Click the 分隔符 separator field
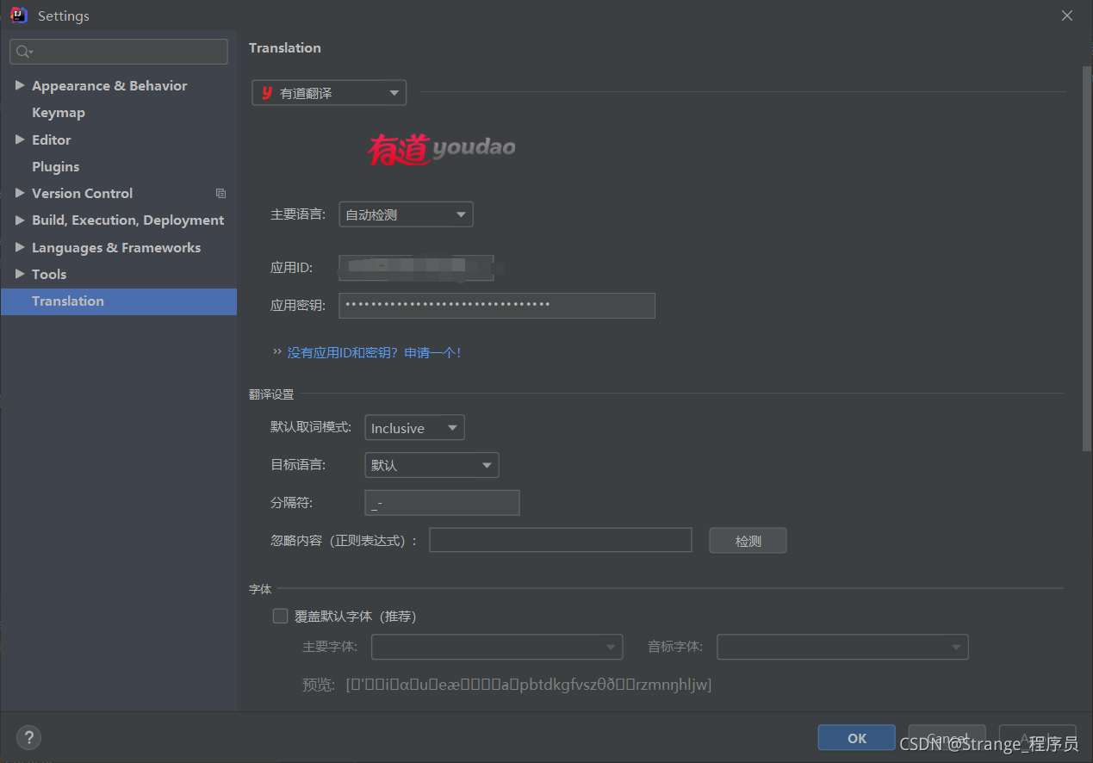This screenshot has height=763, width=1093. 442,503
